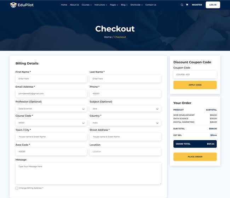
Task: Go to Home in navigation bar
Action: (x=64, y=5)
